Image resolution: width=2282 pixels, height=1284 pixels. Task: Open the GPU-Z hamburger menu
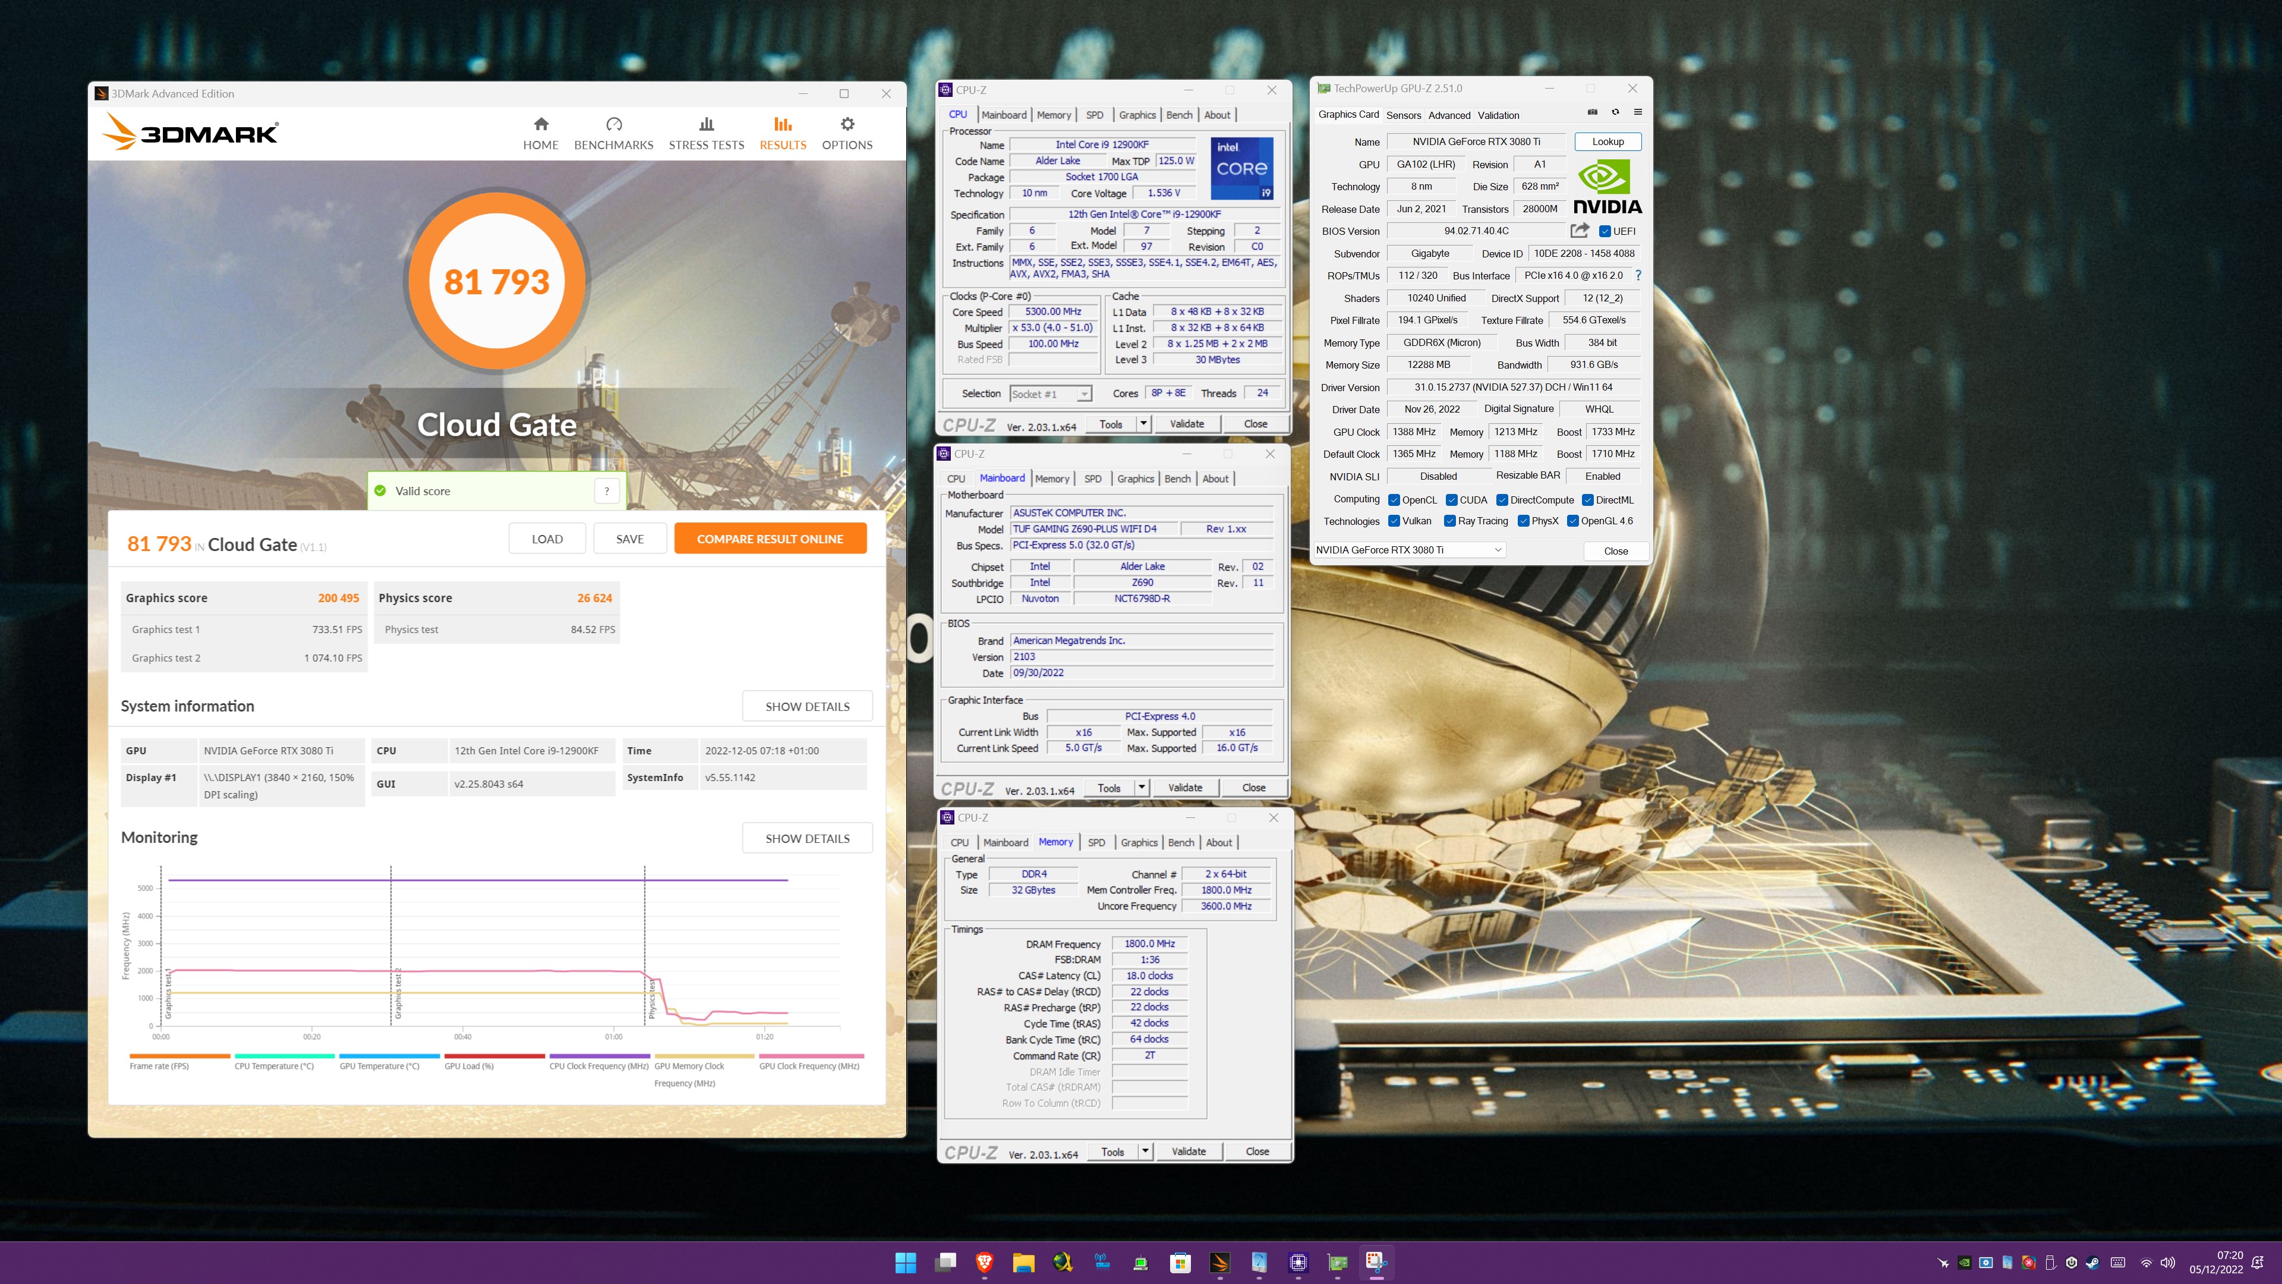[1638, 112]
